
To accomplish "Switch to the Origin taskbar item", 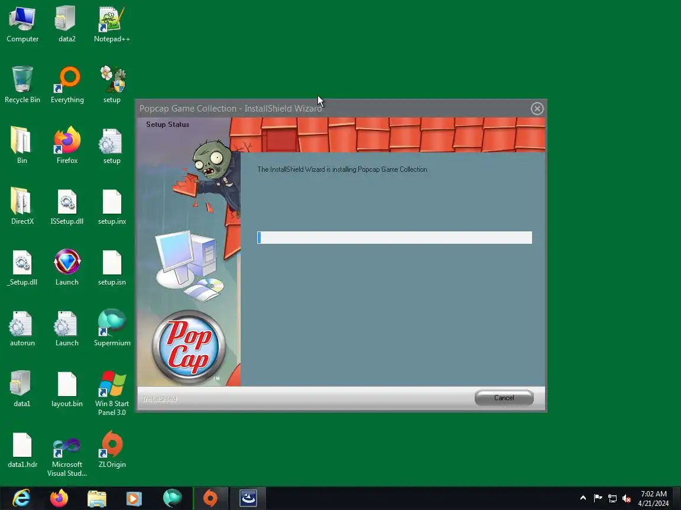I will (210, 498).
